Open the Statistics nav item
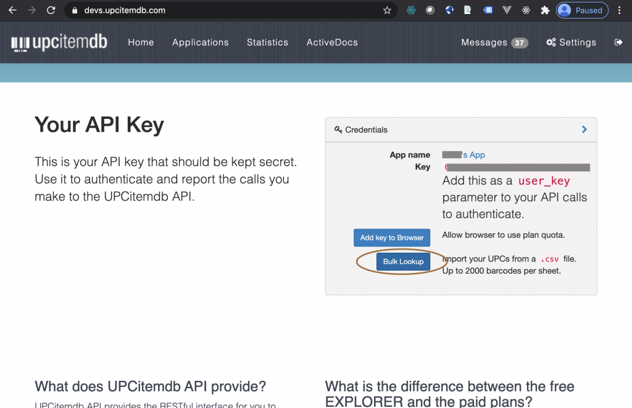 (268, 43)
